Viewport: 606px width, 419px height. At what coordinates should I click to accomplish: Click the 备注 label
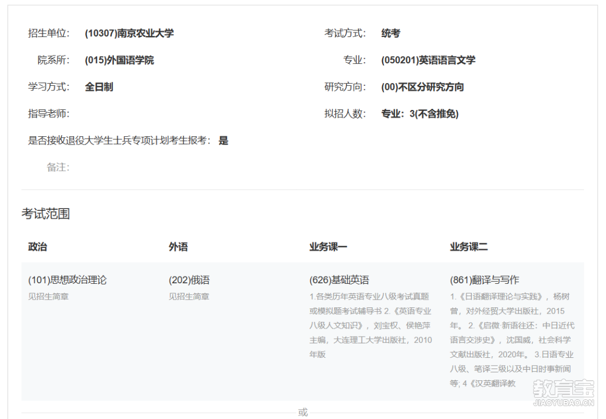[58, 167]
